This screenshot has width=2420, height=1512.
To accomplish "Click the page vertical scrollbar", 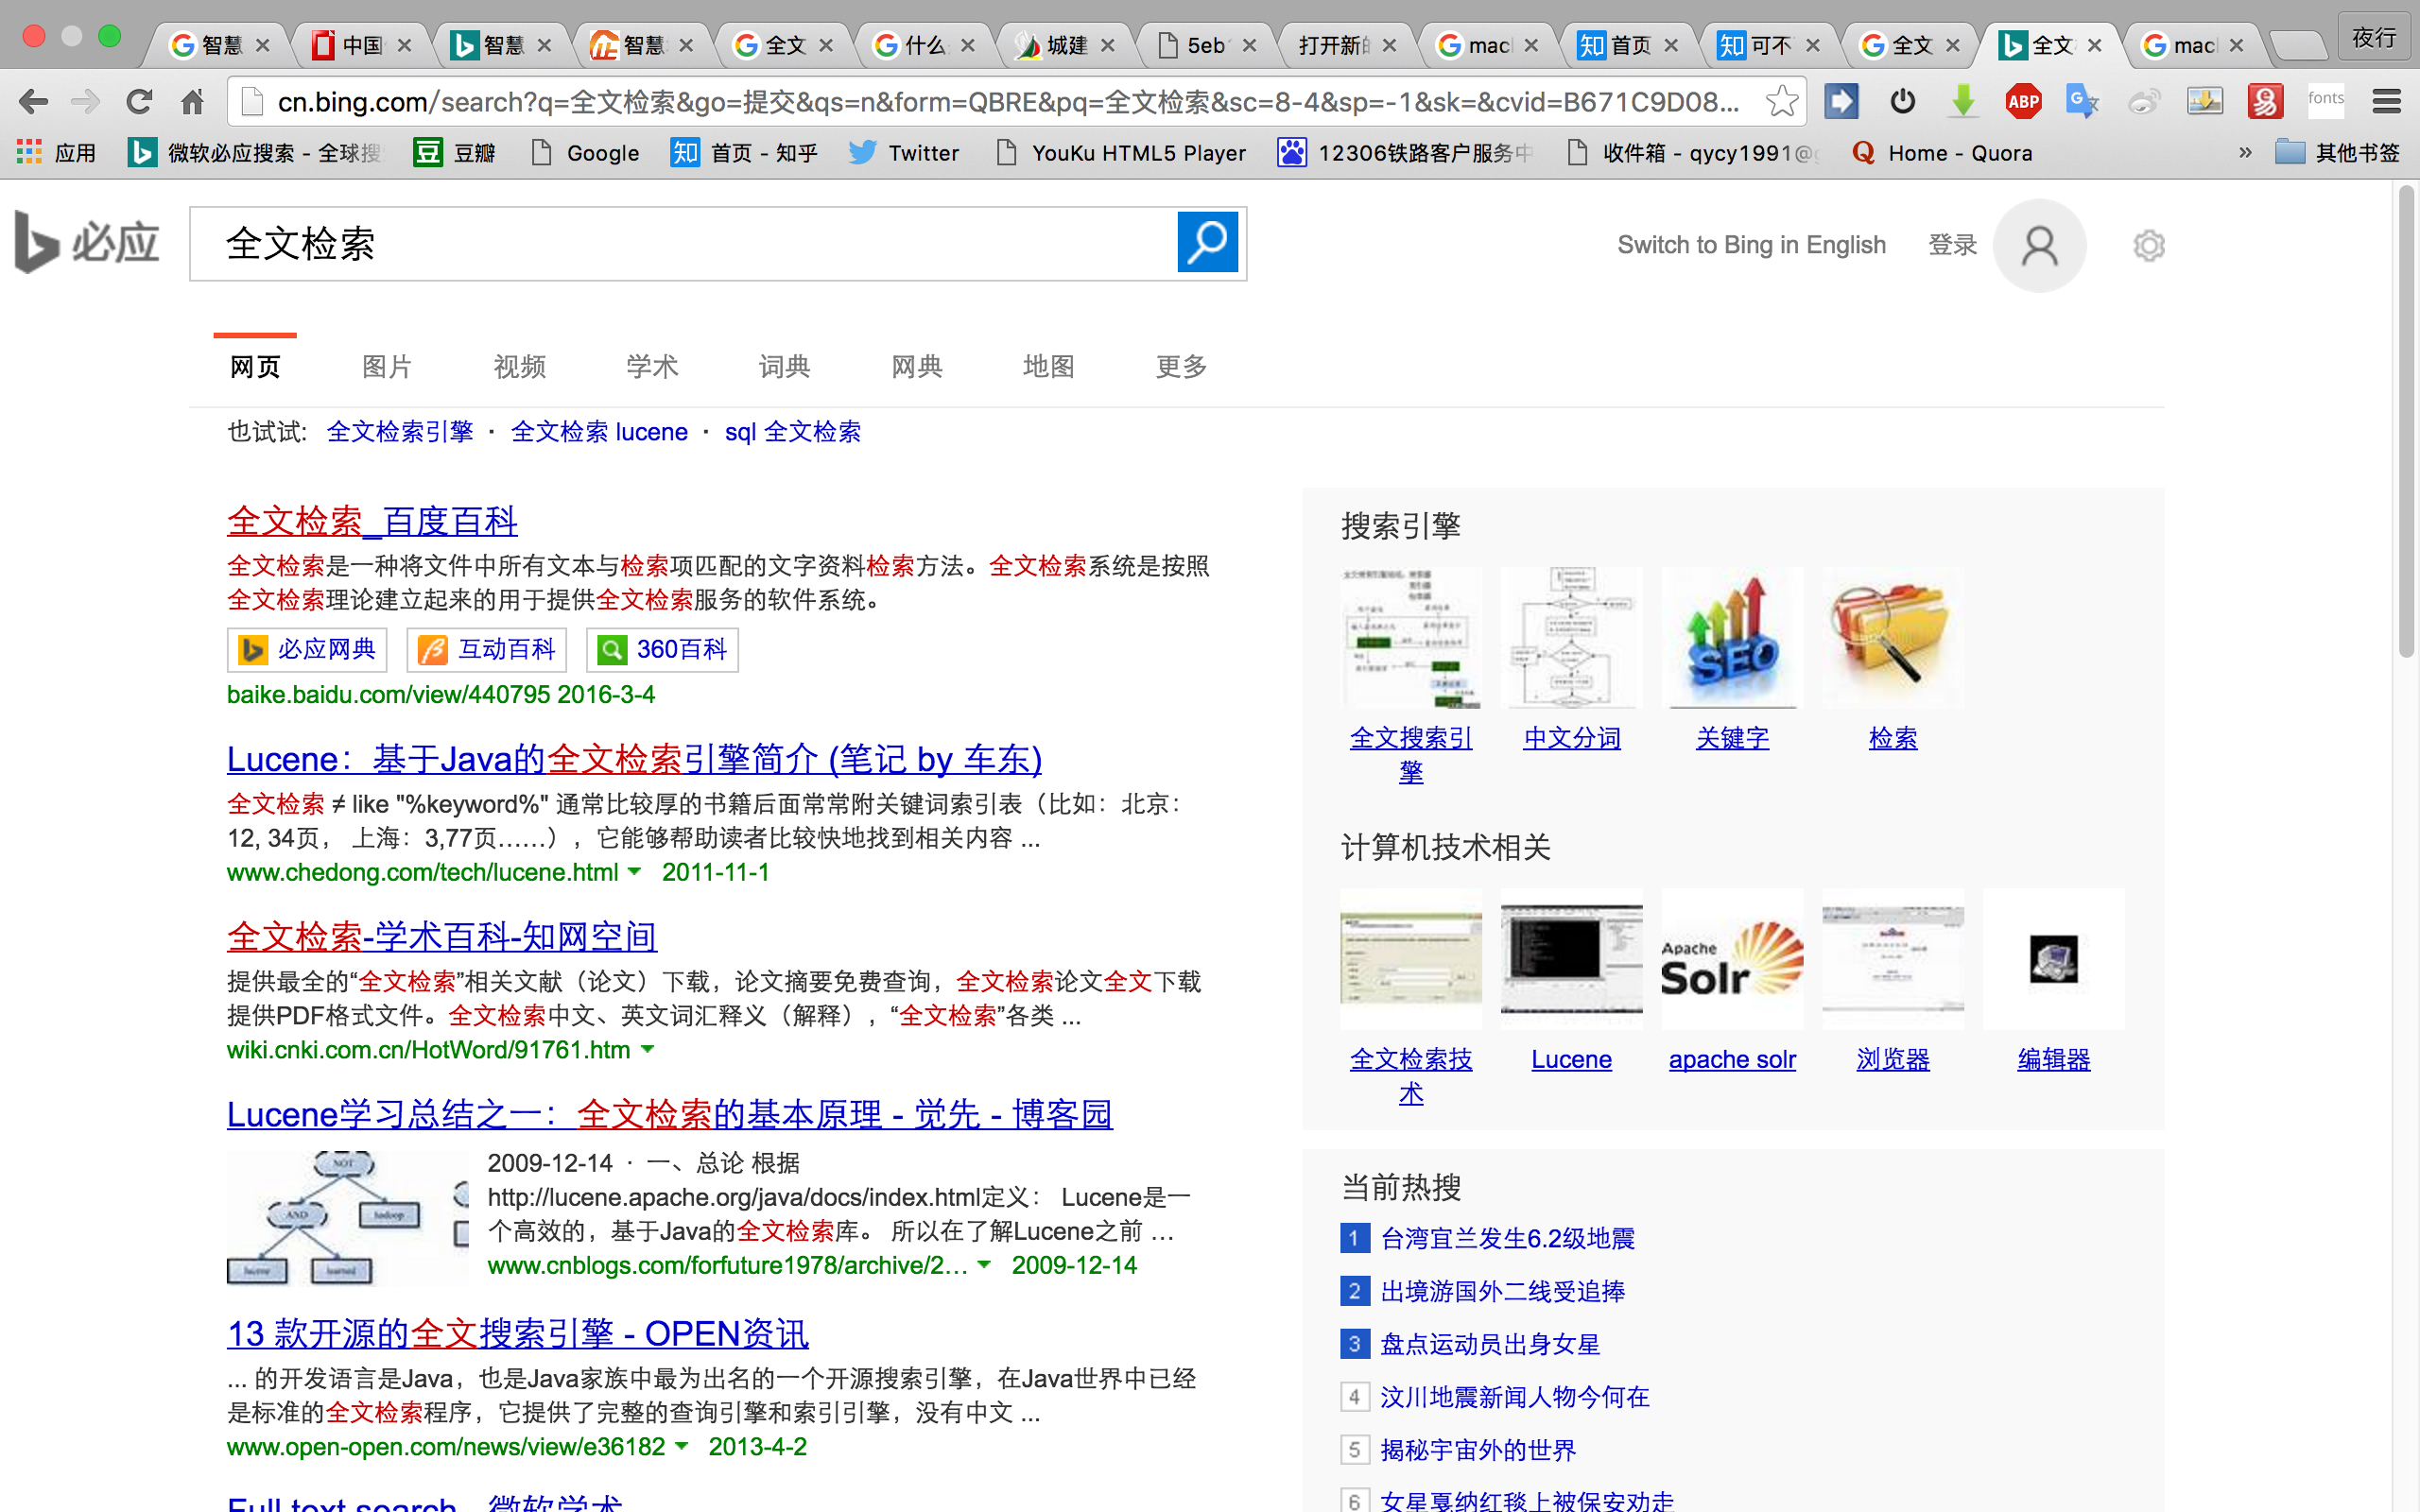I will (2407, 420).
